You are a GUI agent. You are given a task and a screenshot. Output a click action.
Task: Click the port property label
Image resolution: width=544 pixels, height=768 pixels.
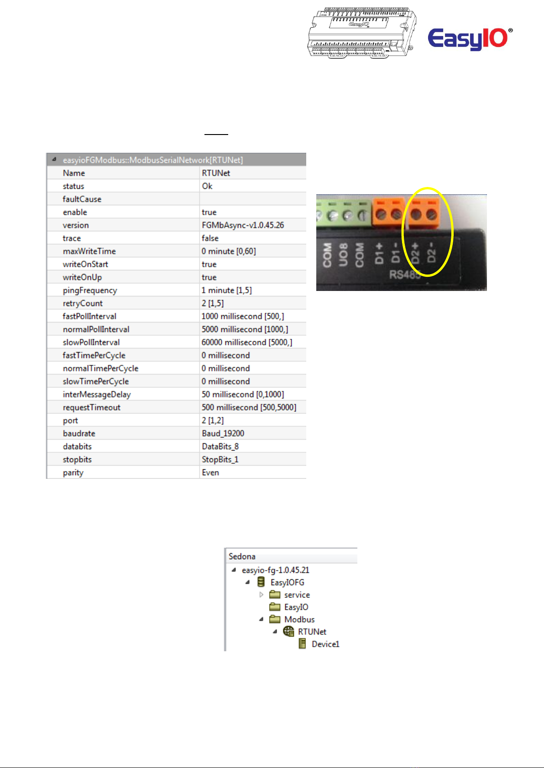pos(70,421)
